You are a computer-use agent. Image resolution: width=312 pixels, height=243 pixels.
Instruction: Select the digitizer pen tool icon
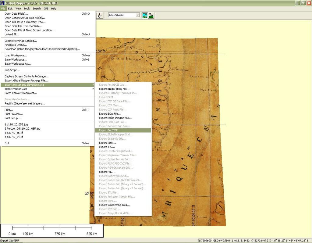[x=100, y=16]
